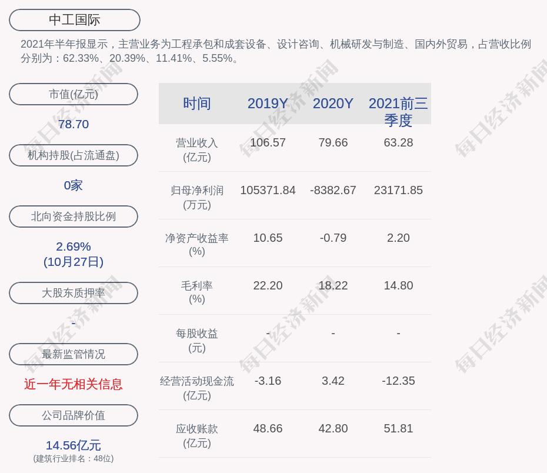Image resolution: width=547 pixels, height=473 pixels.
Task: Click the 2.69% northbound holding value
Action: click(74, 247)
